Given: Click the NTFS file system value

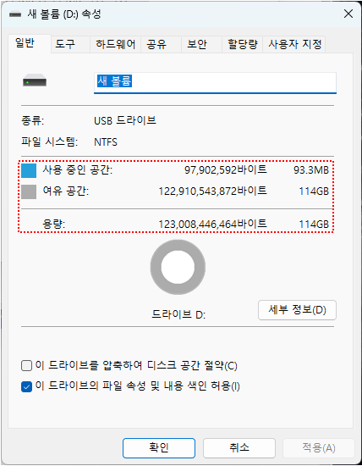Looking at the screenshot, I should pyautogui.click(x=106, y=142).
